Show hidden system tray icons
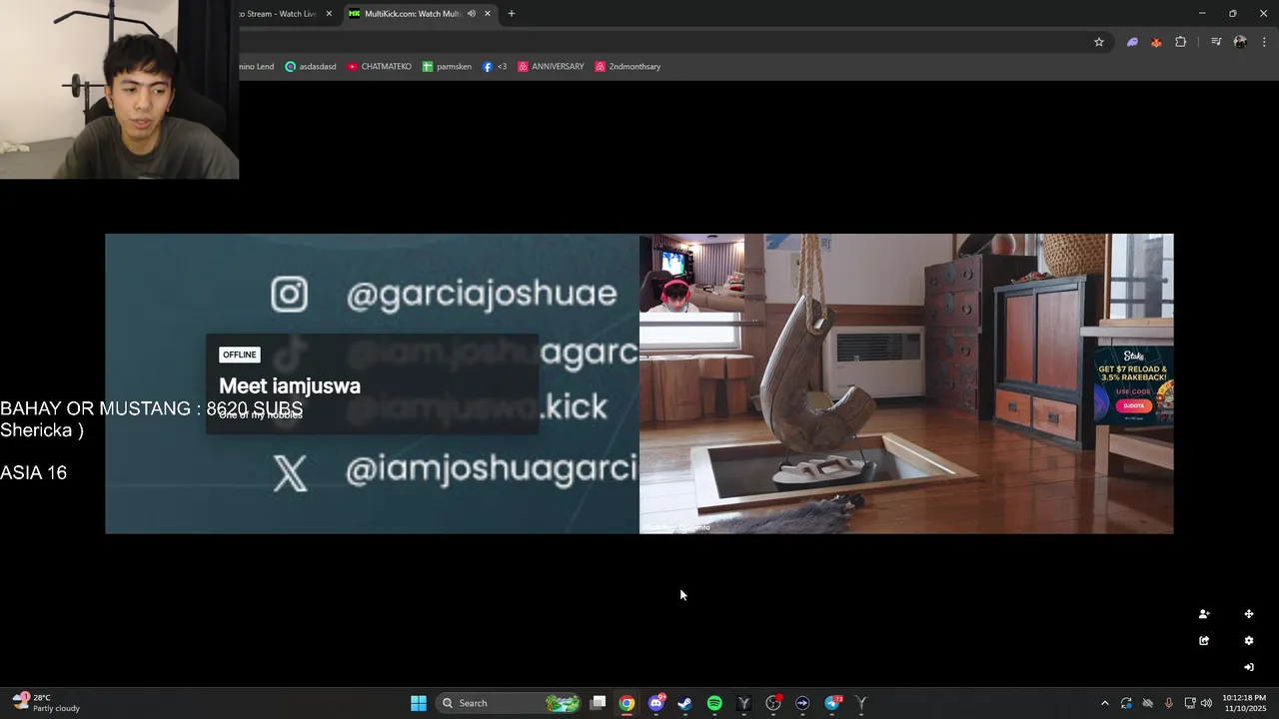The width and height of the screenshot is (1279, 719). (x=1104, y=703)
